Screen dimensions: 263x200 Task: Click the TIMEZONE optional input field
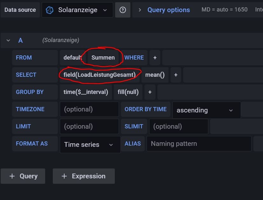point(89,109)
